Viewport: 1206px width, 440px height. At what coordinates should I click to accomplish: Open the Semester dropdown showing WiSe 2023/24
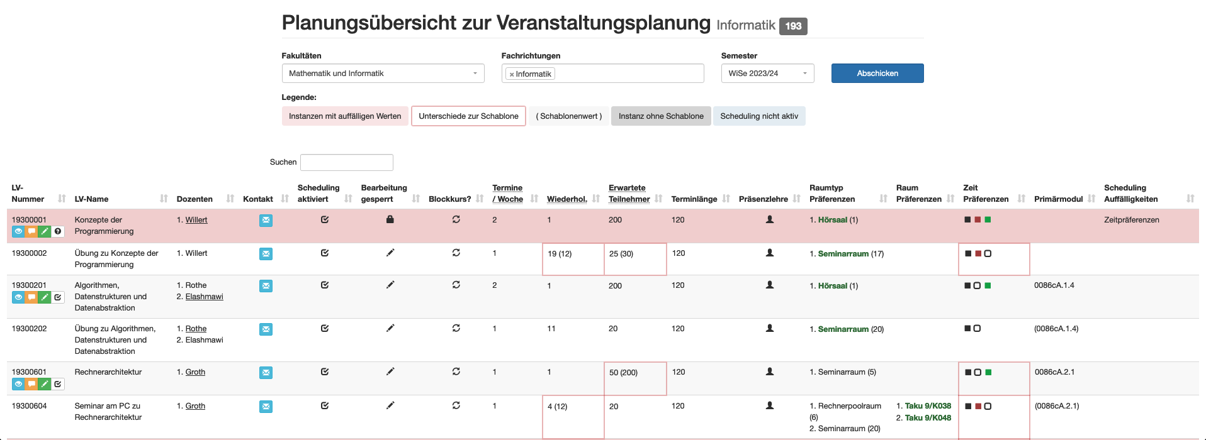coord(767,74)
